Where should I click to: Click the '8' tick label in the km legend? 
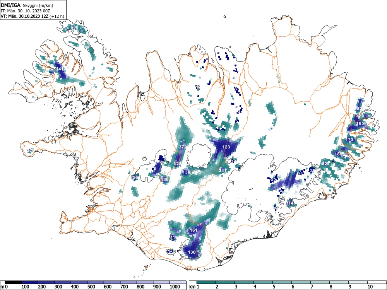331,287
